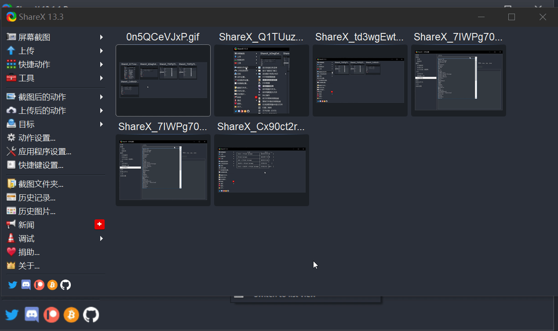558x331 pixels.
Task: Expand the 调试 submenu arrow
Action: [x=102, y=239]
